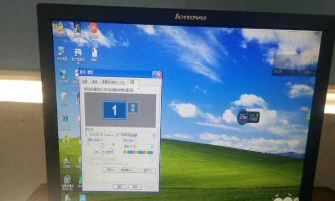
Task: Launch the Internet Explorer desktop icon
Action: pos(65,122)
